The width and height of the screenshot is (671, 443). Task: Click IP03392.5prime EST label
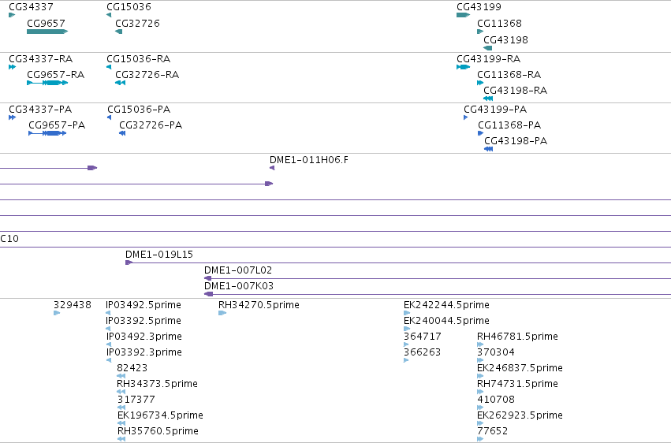coord(144,320)
